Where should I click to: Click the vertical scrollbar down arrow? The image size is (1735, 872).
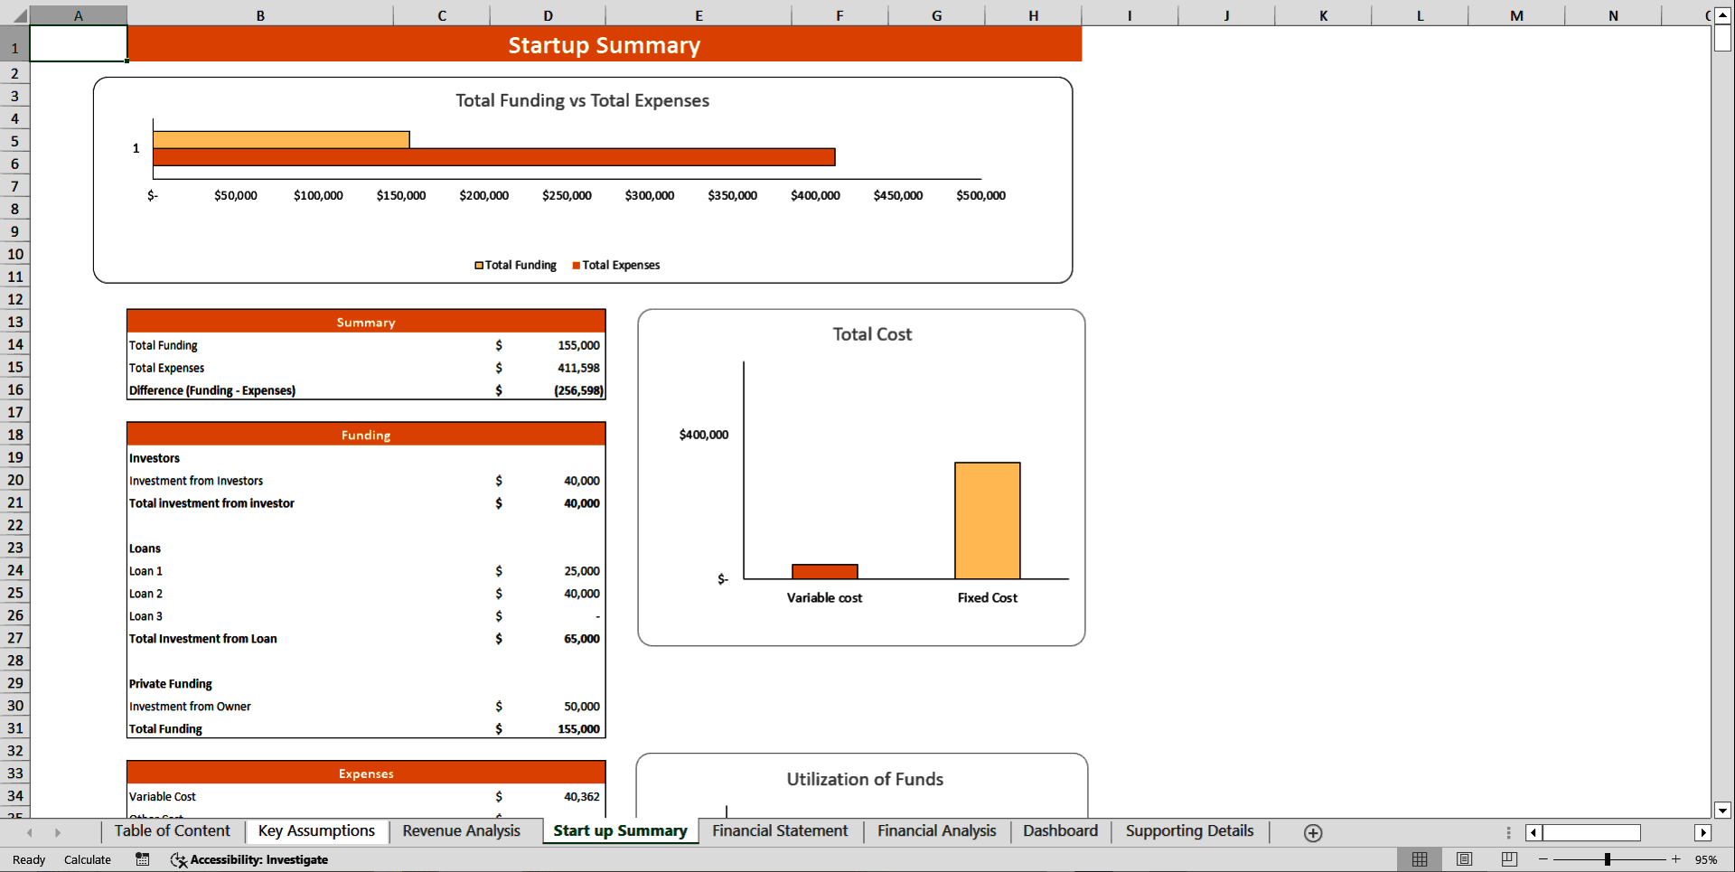(x=1722, y=811)
